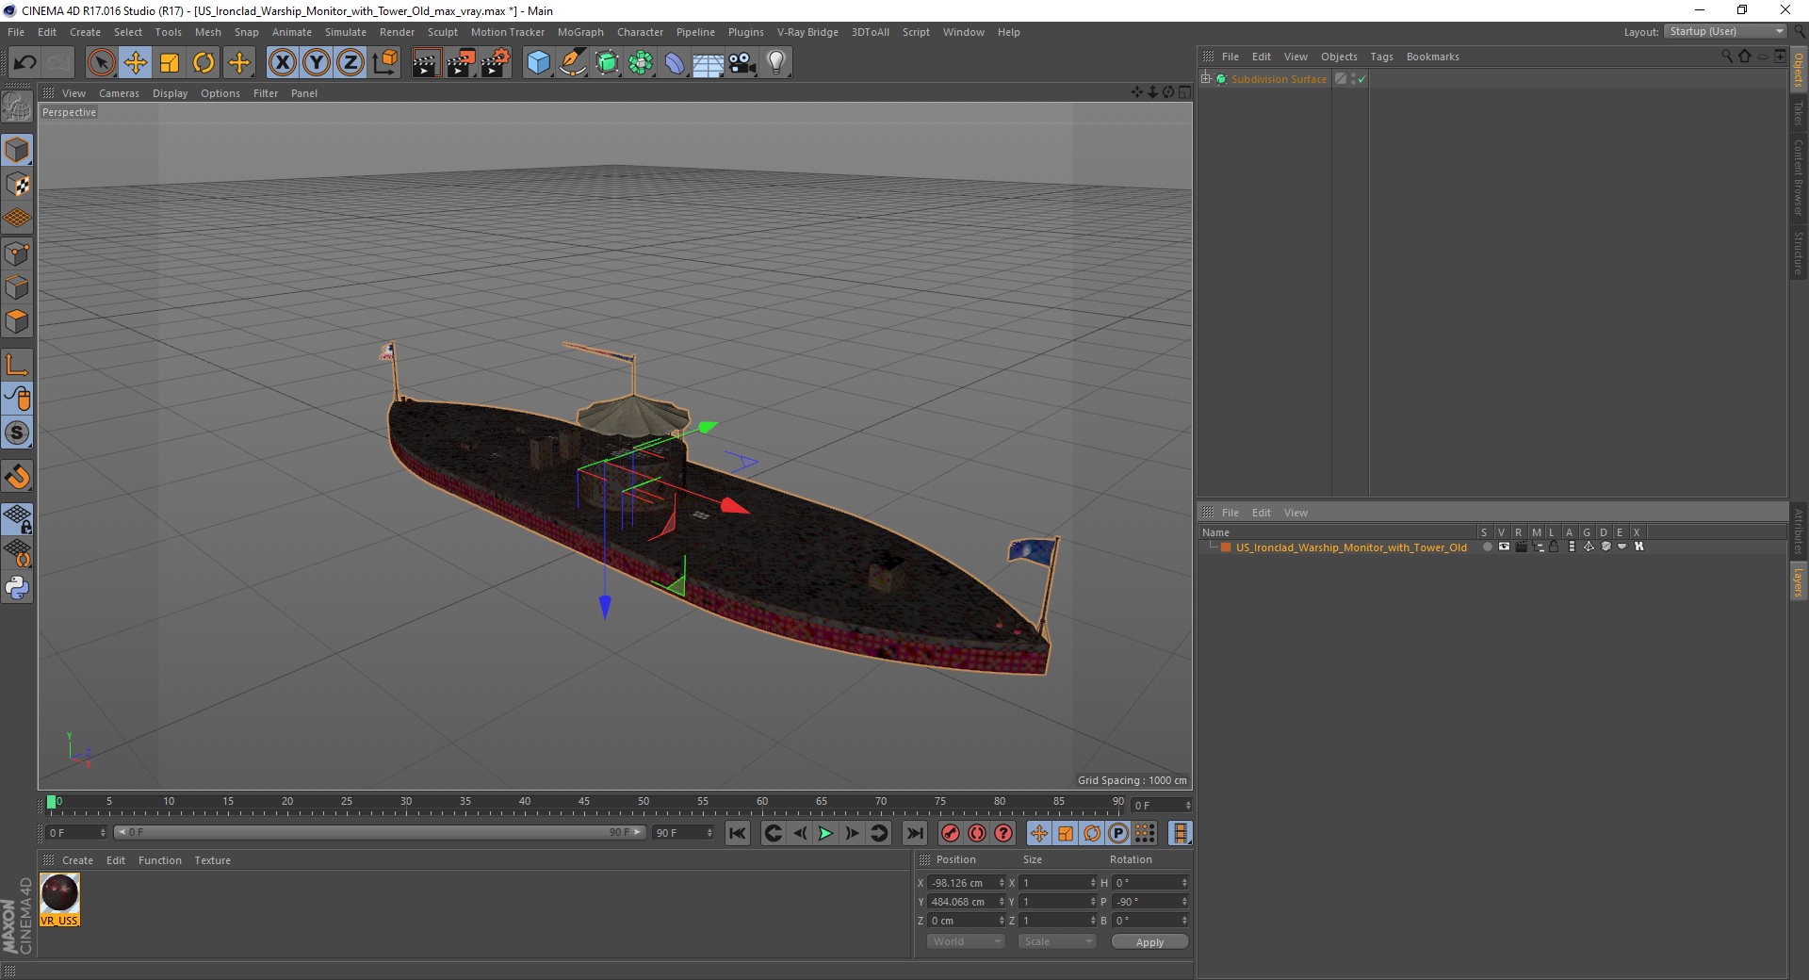
Task: Switch to Edges mode
Action: coord(17,286)
